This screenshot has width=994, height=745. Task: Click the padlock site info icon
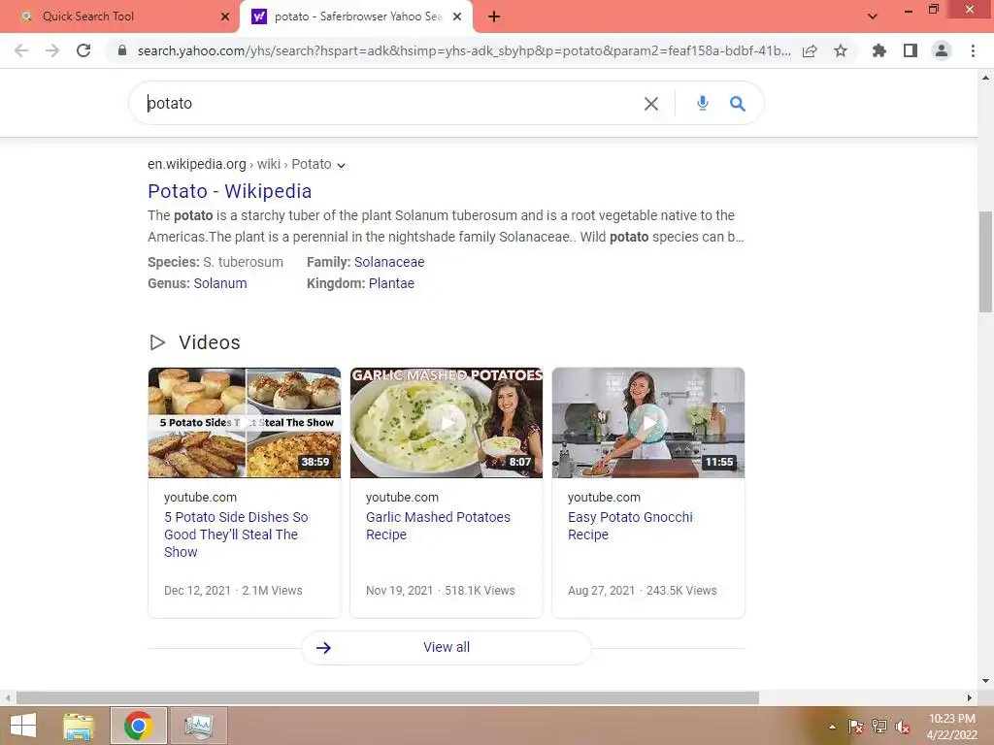coord(122,50)
